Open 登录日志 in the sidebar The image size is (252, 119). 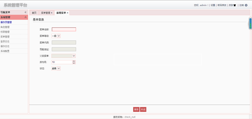click(x=14, y=42)
